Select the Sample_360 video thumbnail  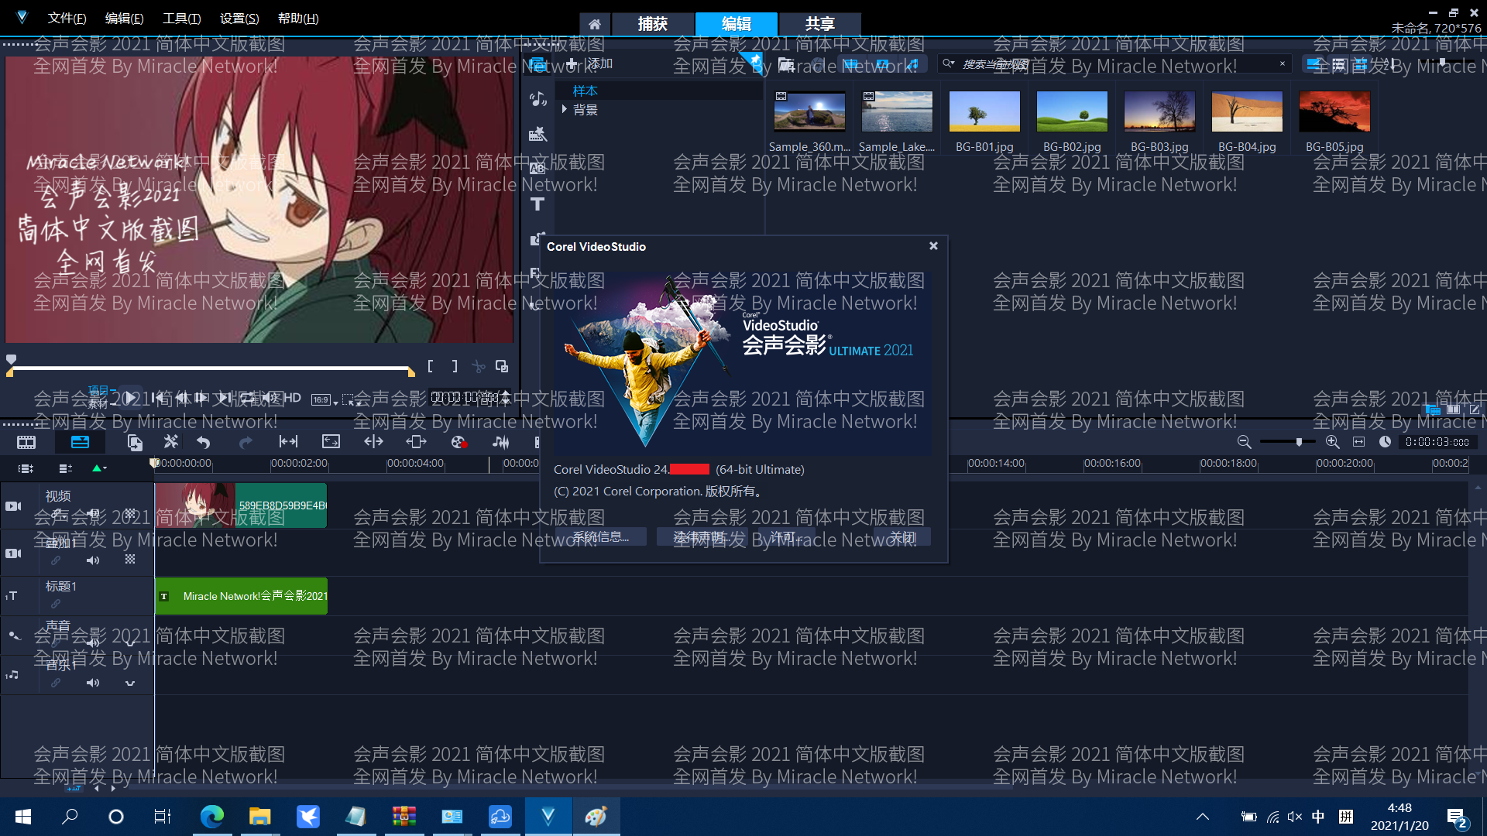point(809,112)
